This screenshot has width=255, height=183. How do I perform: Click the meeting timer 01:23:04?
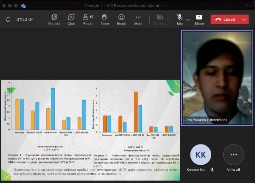(25, 19)
